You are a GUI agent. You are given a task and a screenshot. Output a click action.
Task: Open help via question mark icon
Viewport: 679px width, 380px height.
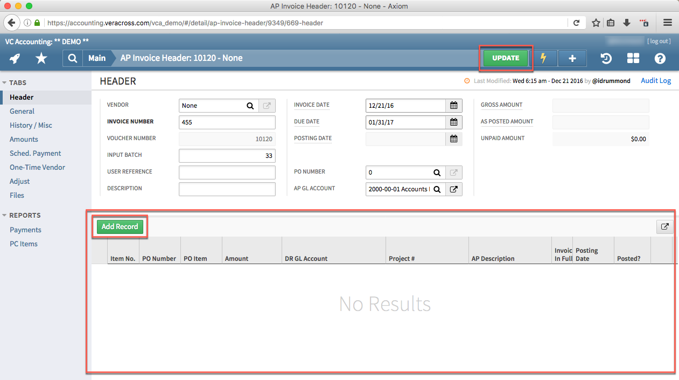point(660,58)
